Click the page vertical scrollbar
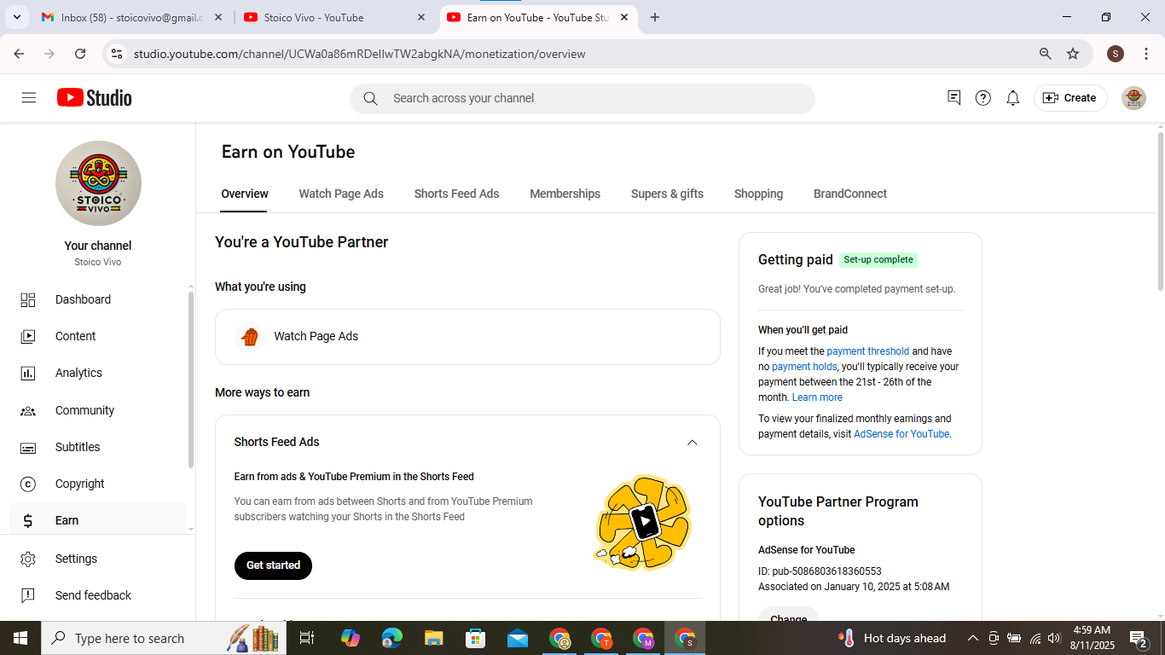The image size is (1165, 655). [x=1160, y=212]
